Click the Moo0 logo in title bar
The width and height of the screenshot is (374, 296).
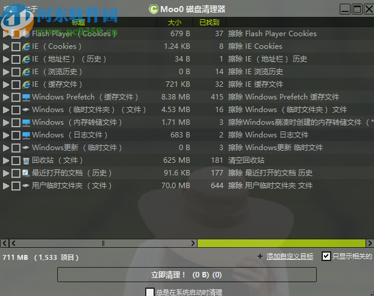[154, 9]
